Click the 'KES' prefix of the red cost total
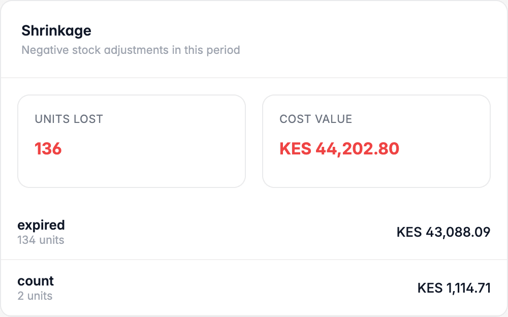 click(x=296, y=149)
